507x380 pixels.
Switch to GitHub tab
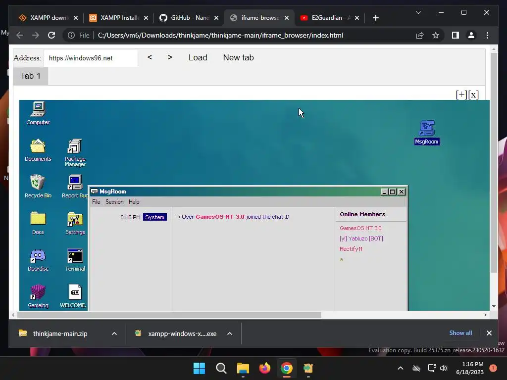189,18
